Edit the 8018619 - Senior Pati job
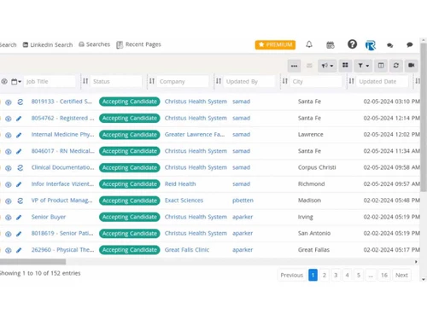 click(19, 234)
